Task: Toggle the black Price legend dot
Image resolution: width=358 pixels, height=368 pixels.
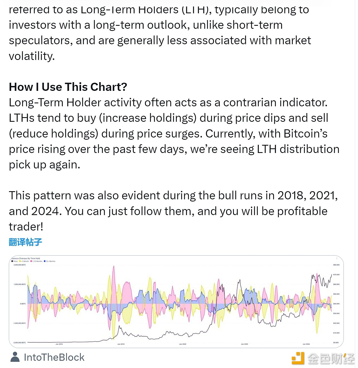Action: 12,261
